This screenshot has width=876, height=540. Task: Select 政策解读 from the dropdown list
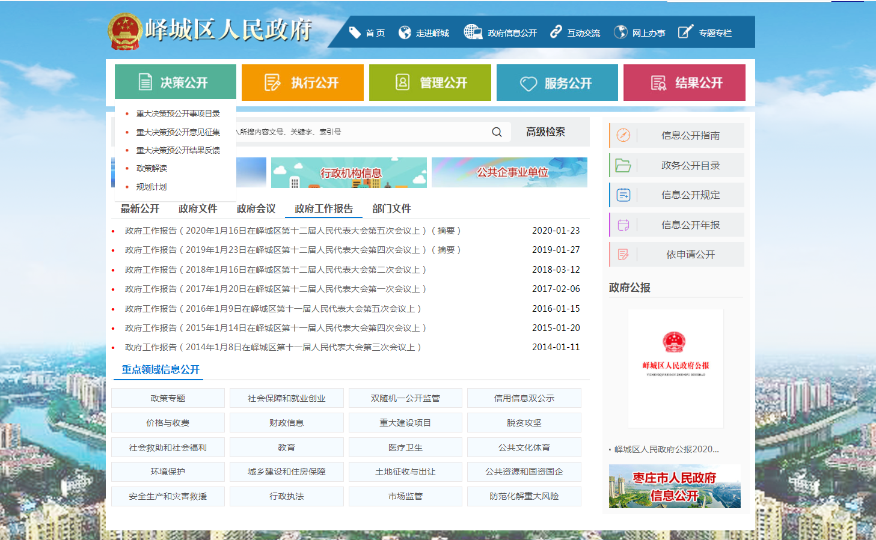click(152, 169)
